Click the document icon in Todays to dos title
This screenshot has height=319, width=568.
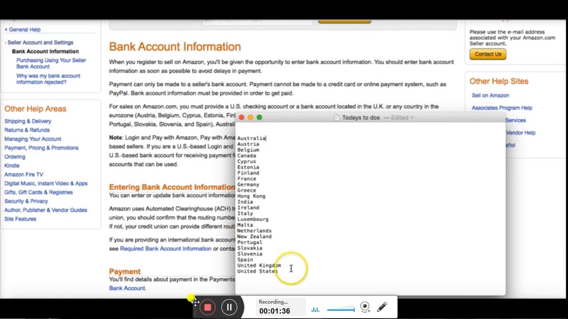point(337,117)
